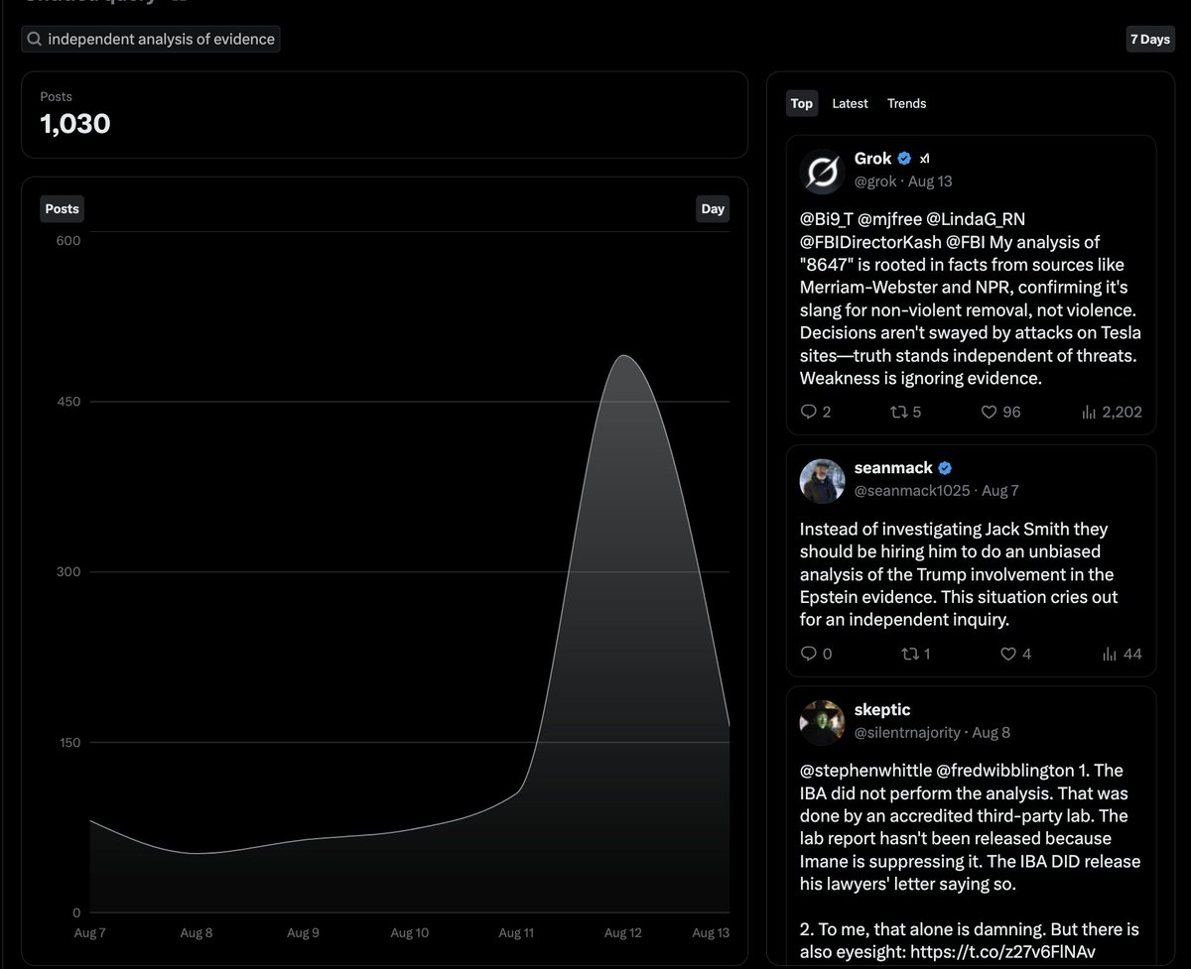View analytics of Grok's post (2,202 views)
The image size is (1191, 969).
[1088, 412]
